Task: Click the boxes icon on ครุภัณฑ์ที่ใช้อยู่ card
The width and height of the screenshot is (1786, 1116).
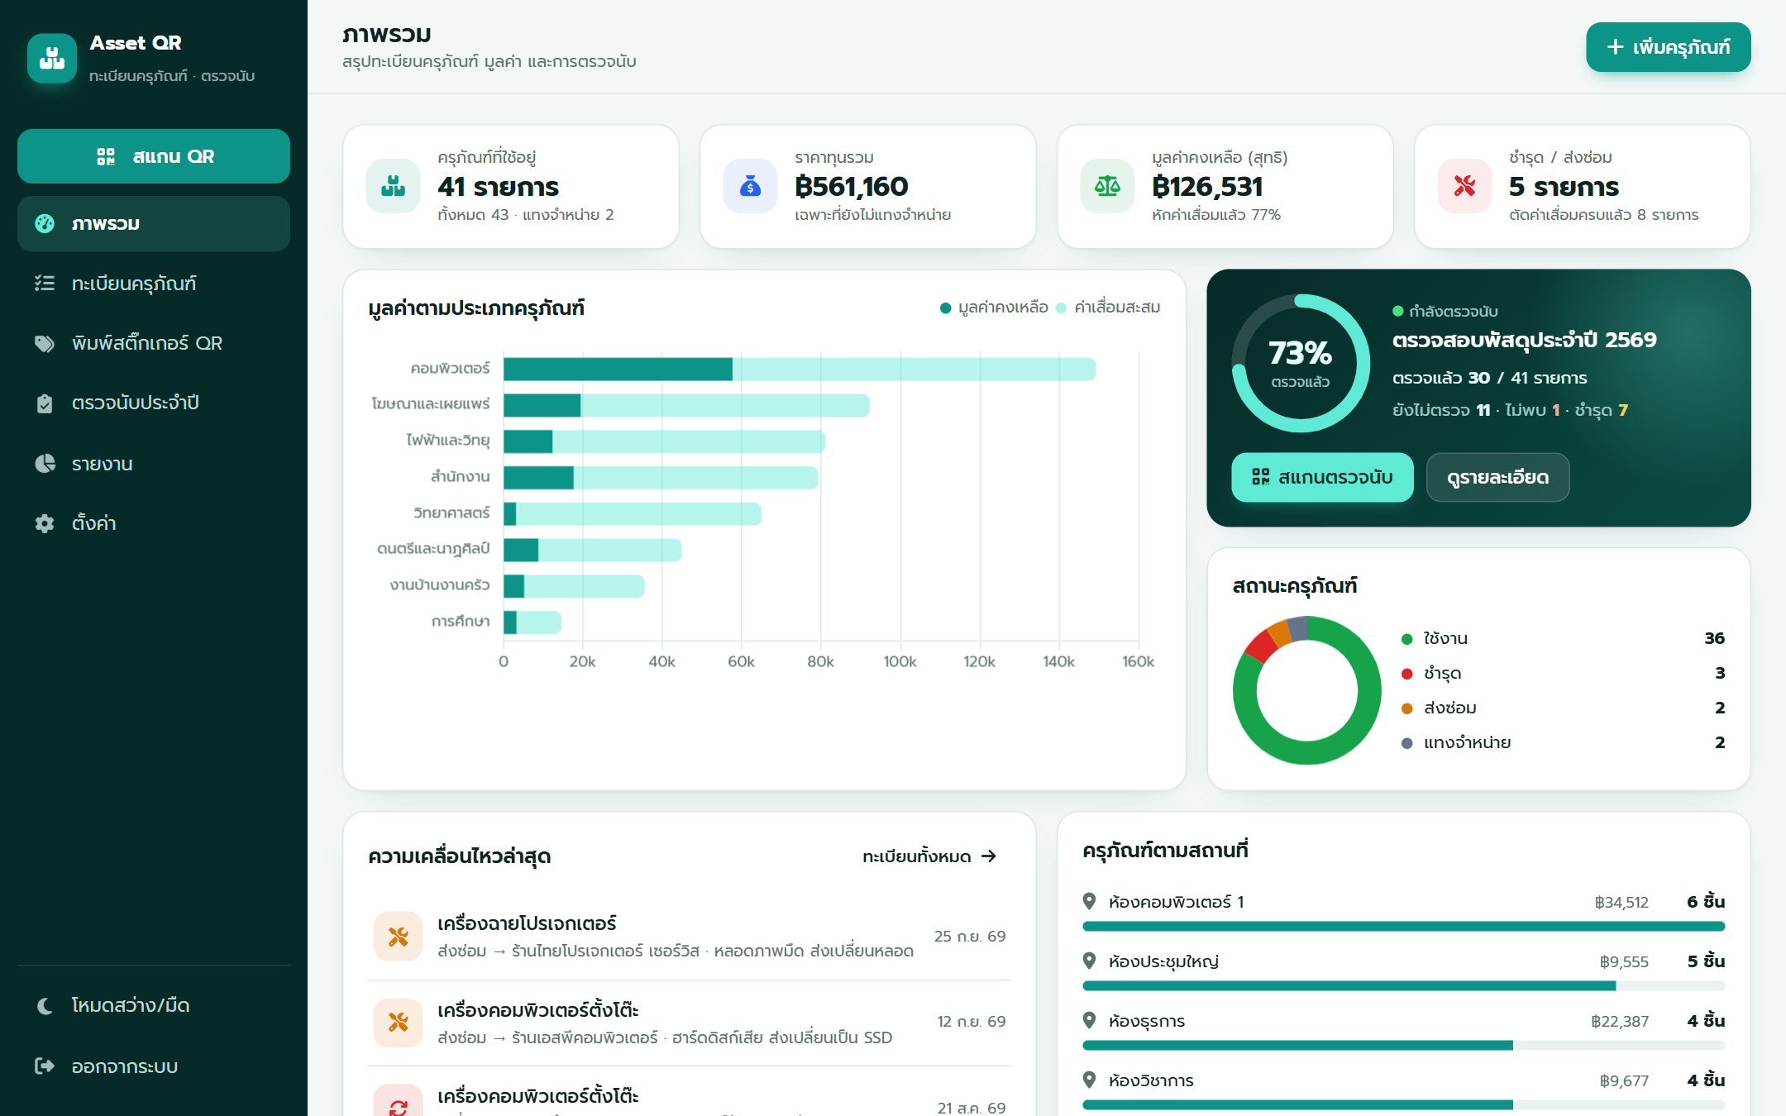Action: (x=394, y=186)
